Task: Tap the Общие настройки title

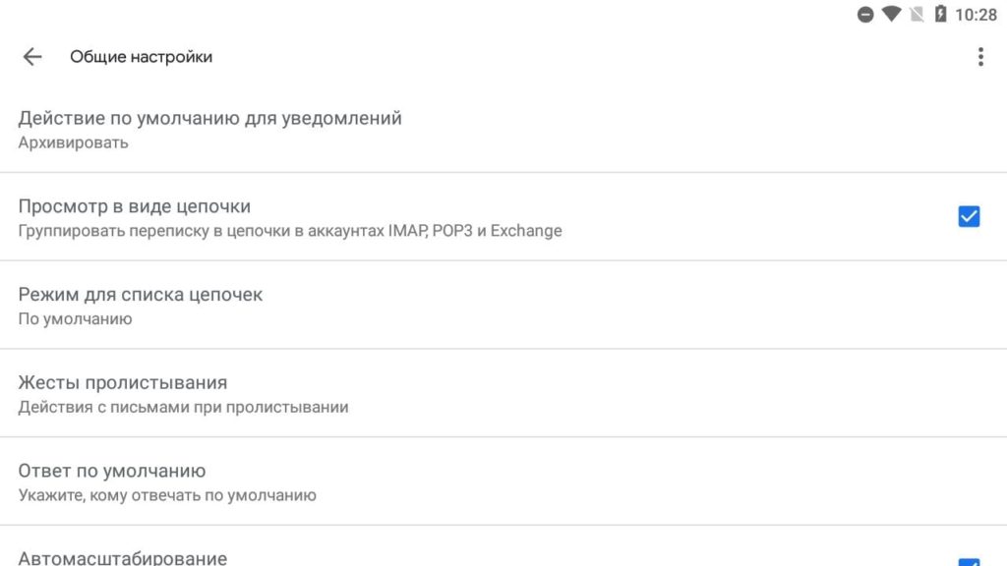Action: pos(142,56)
